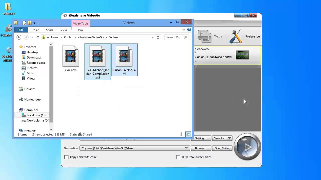Click the Open Folder button
The image size is (321, 180).
tap(222, 148)
